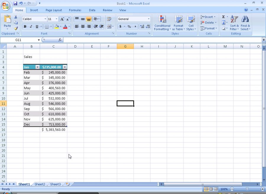Open the Page Layout tab
266x194 pixels.
[x=53, y=10]
